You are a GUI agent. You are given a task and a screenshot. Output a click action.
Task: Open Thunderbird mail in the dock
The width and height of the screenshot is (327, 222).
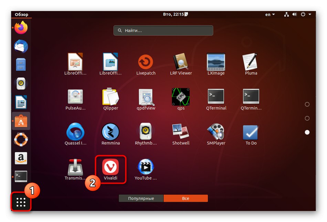pos(21,46)
